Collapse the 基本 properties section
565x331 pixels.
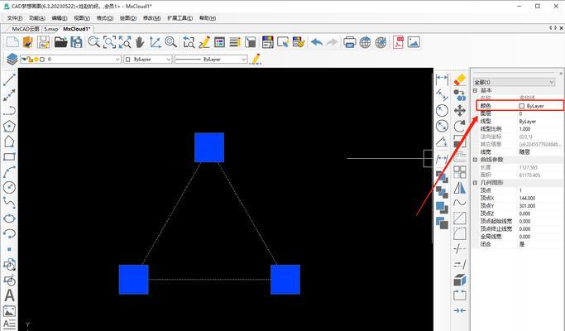click(x=476, y=90)
